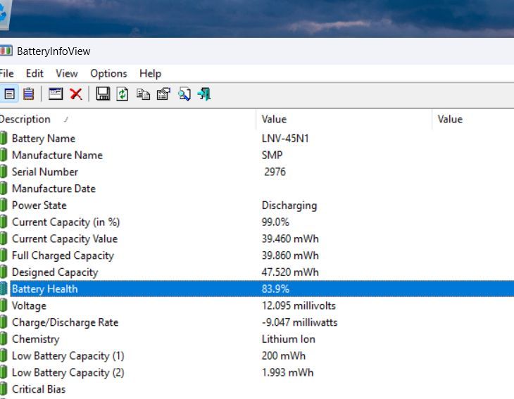Image resolution: width=514 pixels, height=399 pixels.
Task: Select the Charge/Discharge Rate row
Action: [x=65, y=322]
